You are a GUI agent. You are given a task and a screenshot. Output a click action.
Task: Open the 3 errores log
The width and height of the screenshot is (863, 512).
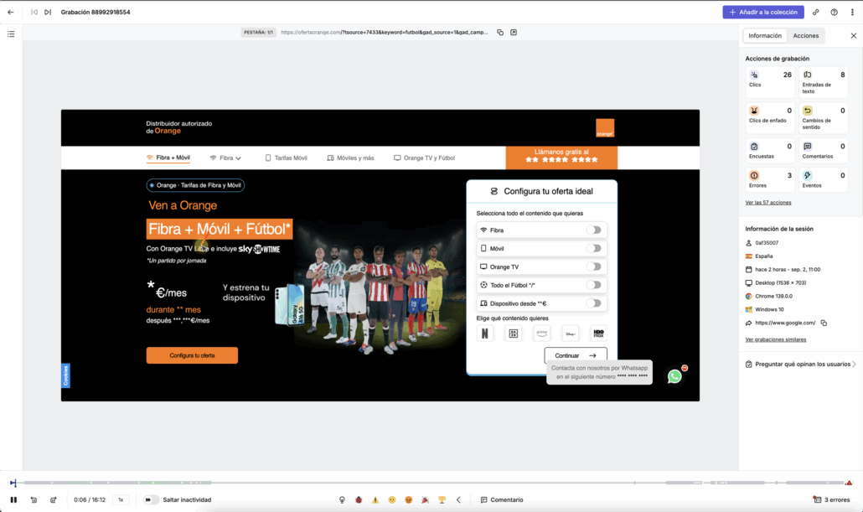pos(832,500)
